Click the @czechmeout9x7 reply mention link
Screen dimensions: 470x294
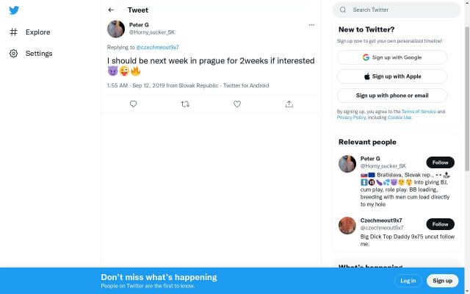pos(157,47)
